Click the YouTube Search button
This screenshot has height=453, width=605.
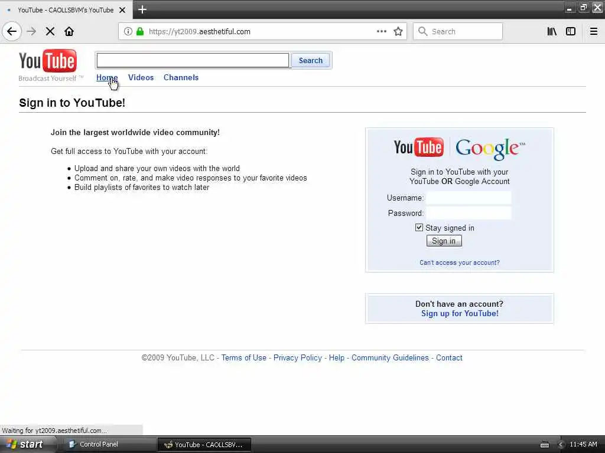pyautogui.click(x=311, y=61)
